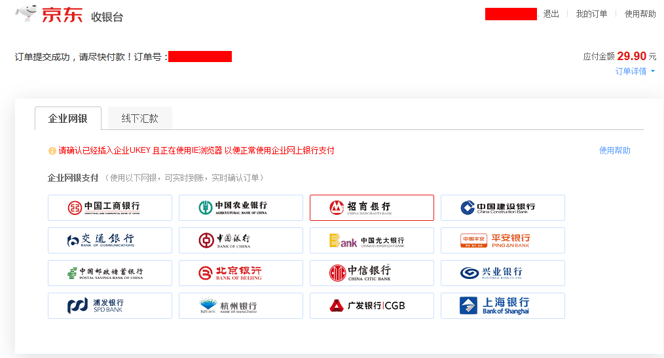Select 招商银行 China Merchants Bank option
This screenshot has width=664, height=358.
[372, 208]
